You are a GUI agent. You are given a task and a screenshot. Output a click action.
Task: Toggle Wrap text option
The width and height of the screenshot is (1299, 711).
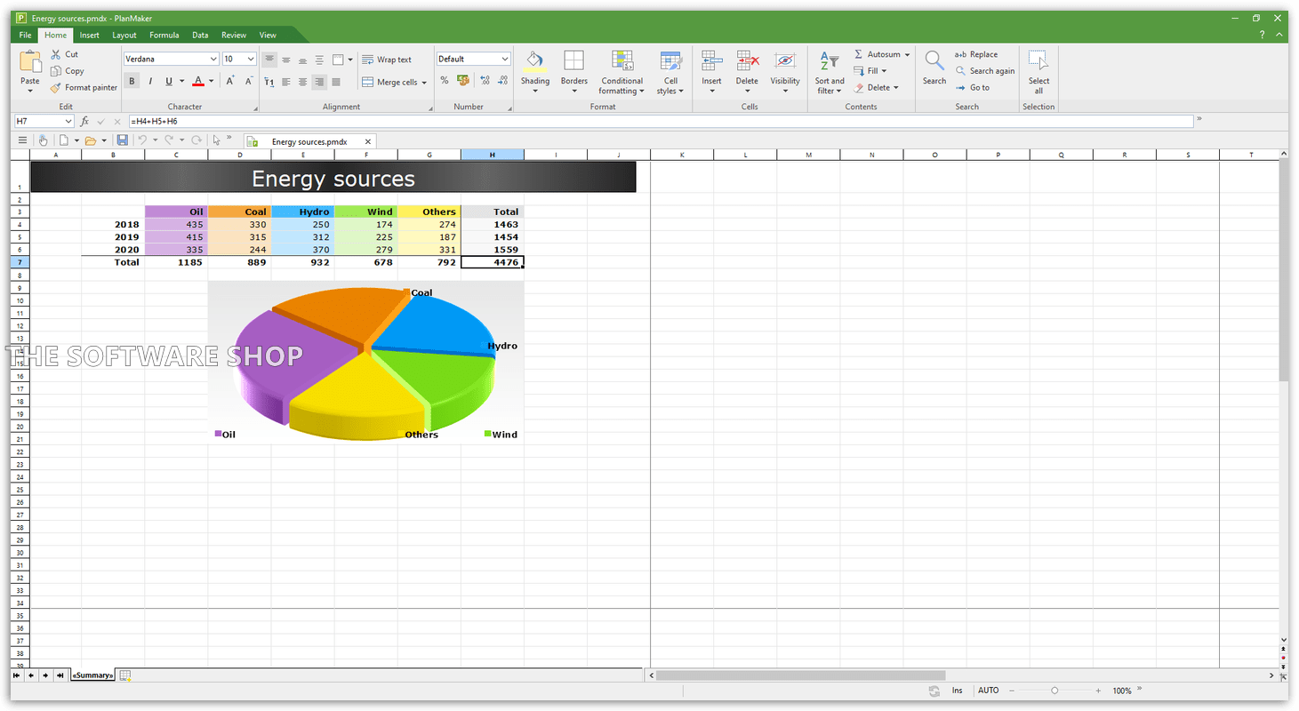click(387, 60)
